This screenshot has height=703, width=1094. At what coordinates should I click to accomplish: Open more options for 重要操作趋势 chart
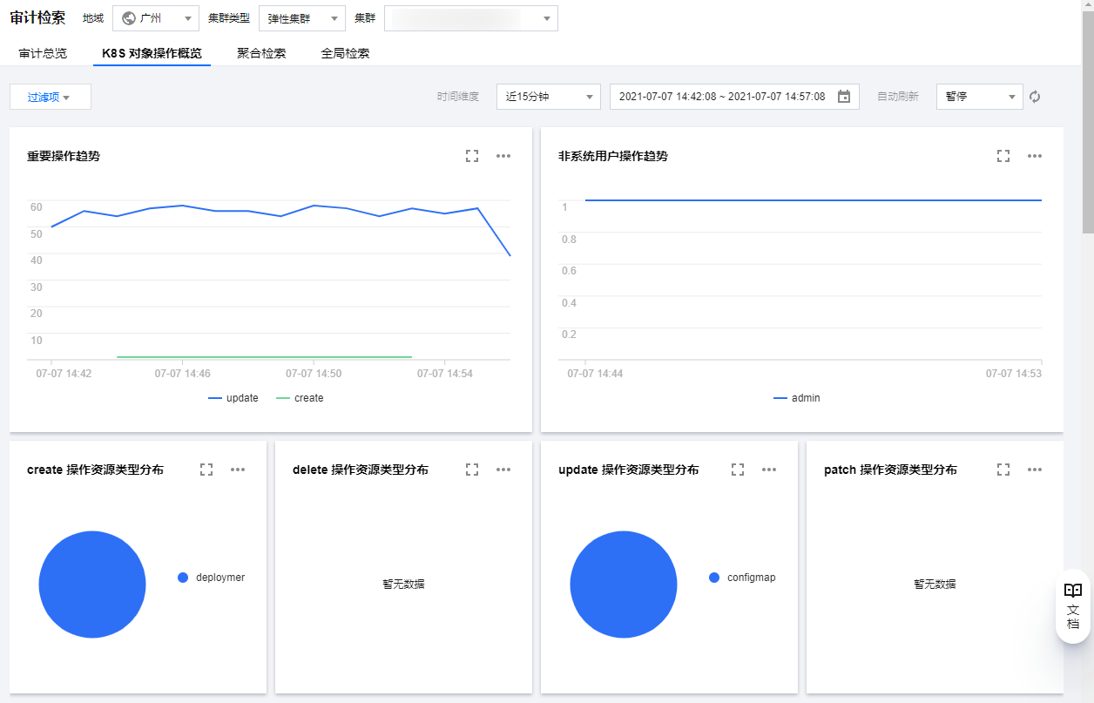pos(503,156)
